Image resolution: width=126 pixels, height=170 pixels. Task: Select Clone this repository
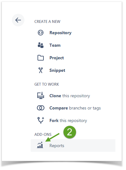[70, 96]
